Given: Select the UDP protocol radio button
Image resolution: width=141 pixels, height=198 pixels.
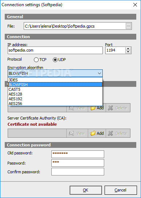Looking at the screenshot, I should (x=59, y=60).
